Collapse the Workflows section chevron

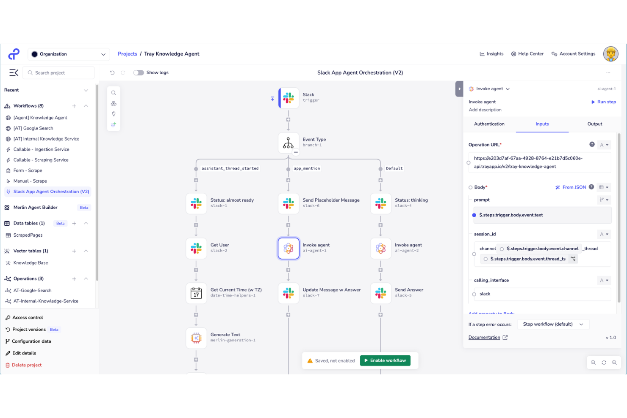click(86, 106)
